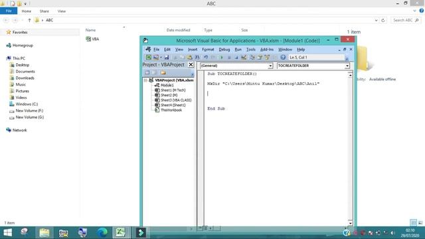This screenshot has width=425, height=239.
Task: Select Sheet3 (VBA CLASS) in project tree
Action: (x=176, y=100)
